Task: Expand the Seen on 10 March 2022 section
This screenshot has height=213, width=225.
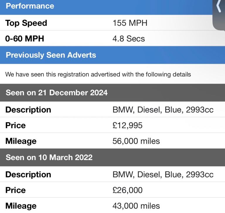Action: (x=112, y=157)
